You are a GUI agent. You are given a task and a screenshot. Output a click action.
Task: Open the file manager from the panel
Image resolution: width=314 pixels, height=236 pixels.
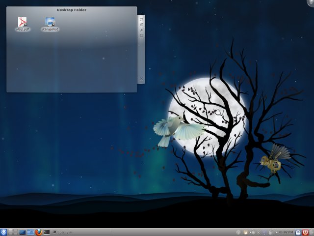tap(30, 233)
